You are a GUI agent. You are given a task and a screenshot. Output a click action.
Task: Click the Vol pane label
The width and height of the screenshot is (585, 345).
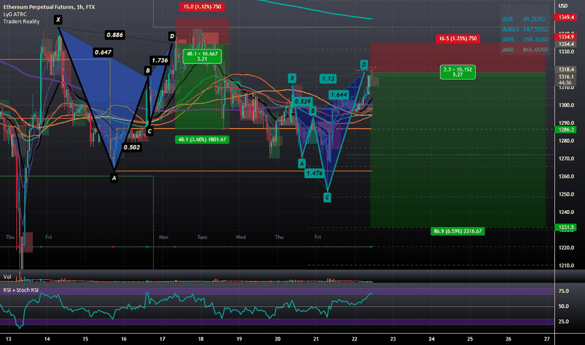click(7, 277)
